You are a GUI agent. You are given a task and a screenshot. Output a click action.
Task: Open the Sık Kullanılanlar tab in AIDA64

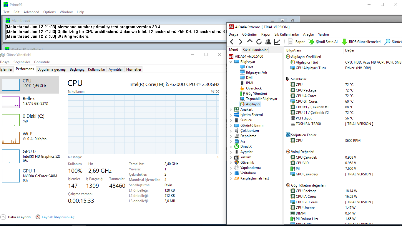pos(255,50)
